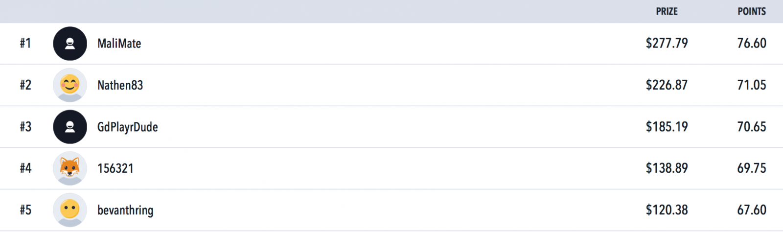Click the #5 rank label
783x232 pixels.
[25, 210]
